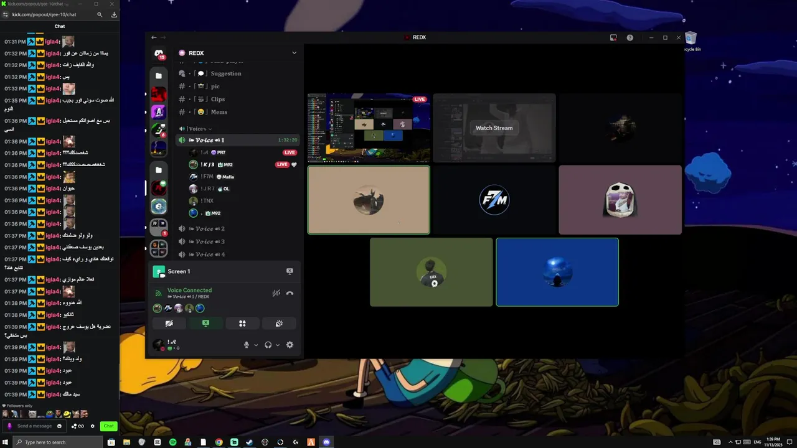
Task: Toggle screen share button in voice panel
Action: 205,324
